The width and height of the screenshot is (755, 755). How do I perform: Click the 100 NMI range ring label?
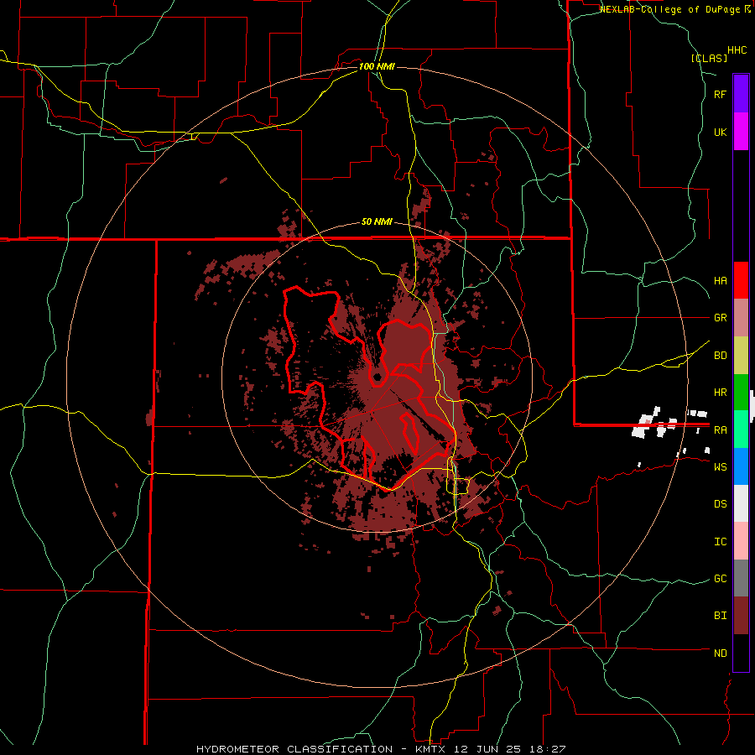point(377,66)
